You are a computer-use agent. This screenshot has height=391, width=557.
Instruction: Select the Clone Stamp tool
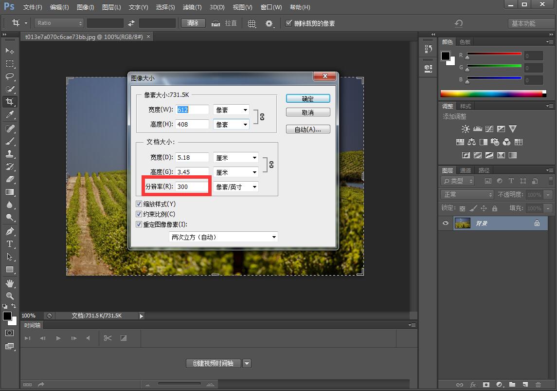pyautogui.click(x=10, y=154)
